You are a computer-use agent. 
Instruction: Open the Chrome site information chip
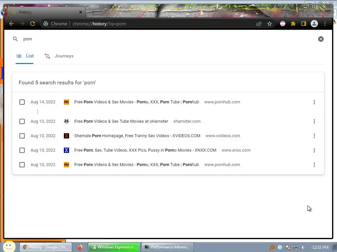pos(55,24)
